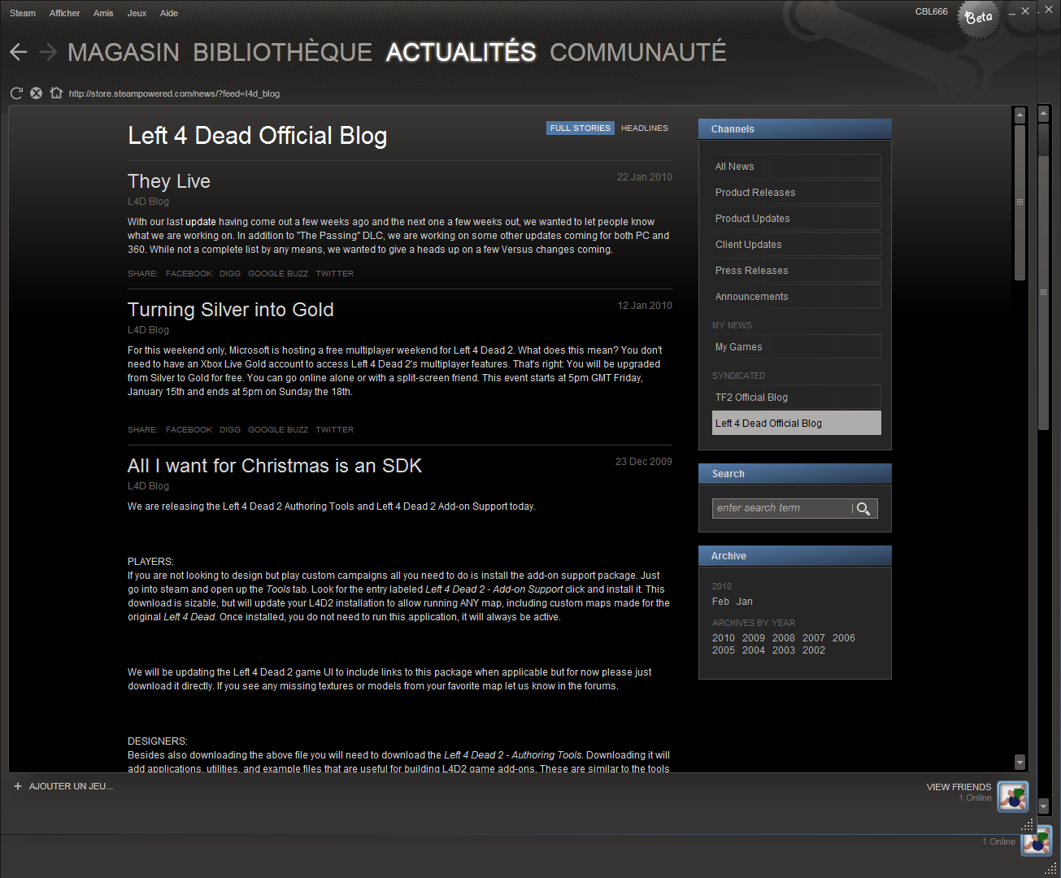Open the Product Updates channel

(x=797, y=218)
